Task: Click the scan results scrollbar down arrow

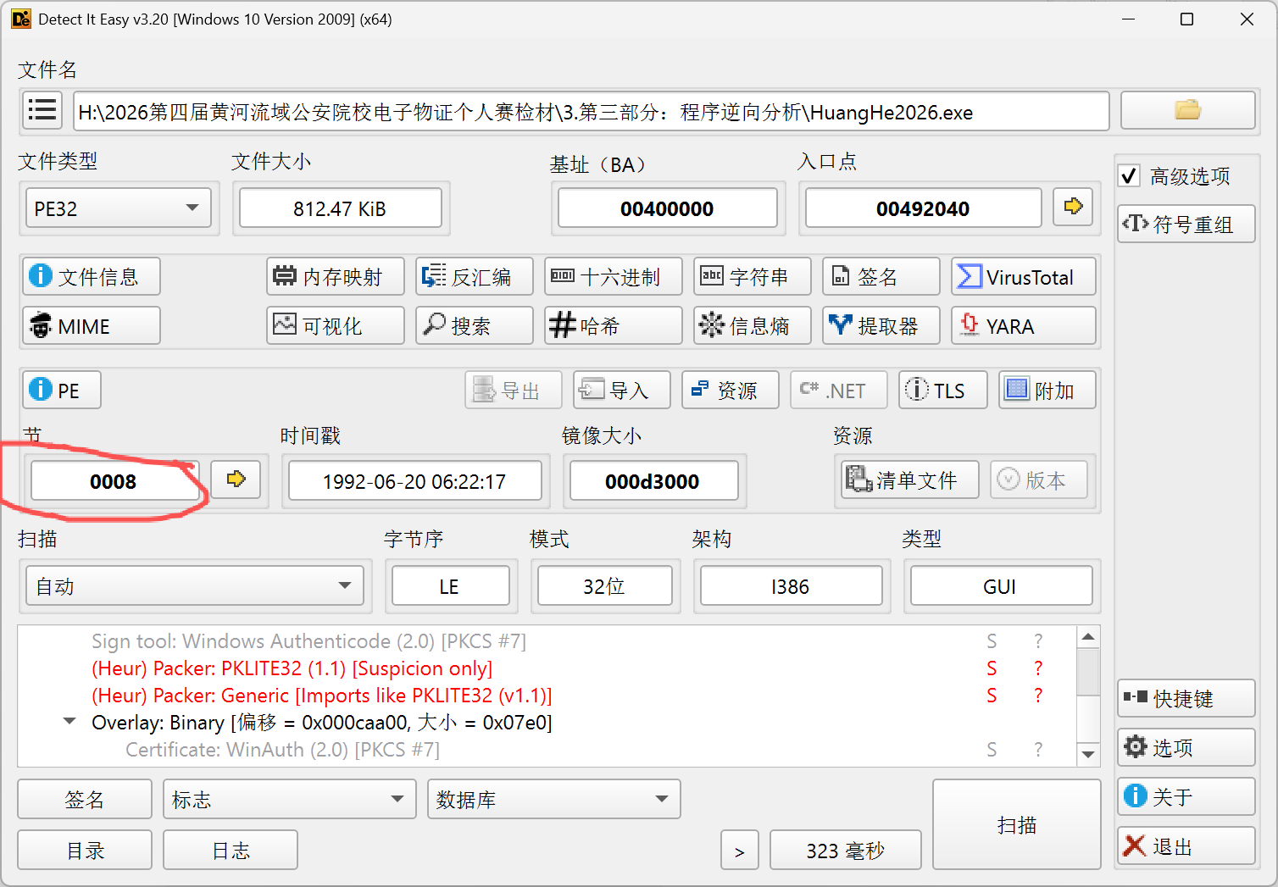Action: click(1088, 753)
